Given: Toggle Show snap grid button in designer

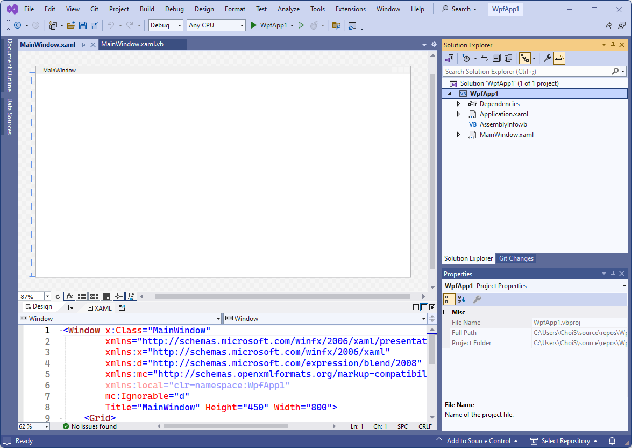Looking at the screenshot, I should click(x=81, y=297).
